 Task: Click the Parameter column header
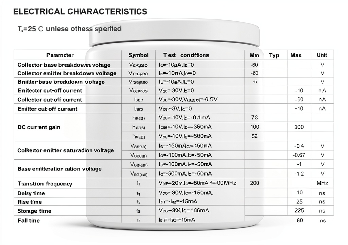tap(60, 55)
